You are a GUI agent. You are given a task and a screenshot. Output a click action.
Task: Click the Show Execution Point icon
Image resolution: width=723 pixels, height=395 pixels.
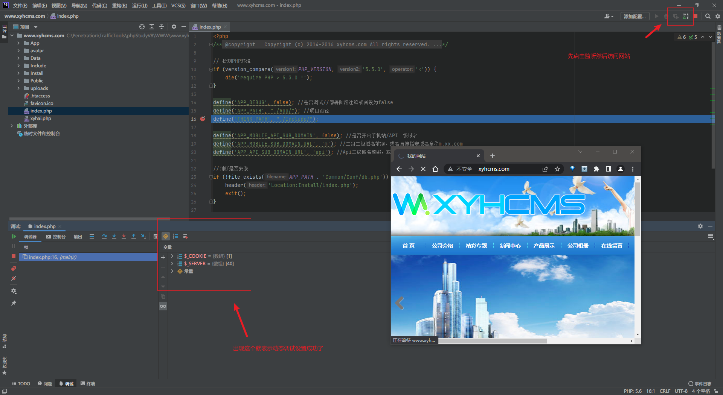(92, 237)
